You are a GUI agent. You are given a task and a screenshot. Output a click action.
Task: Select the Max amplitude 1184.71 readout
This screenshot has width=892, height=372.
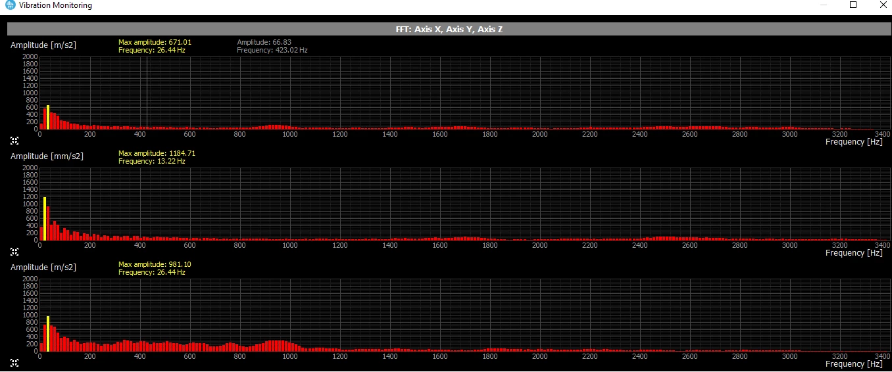157,153
